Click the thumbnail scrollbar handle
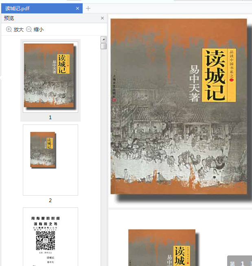The width and height of the screenshot is (252, 266). click(x=103, y=46)
